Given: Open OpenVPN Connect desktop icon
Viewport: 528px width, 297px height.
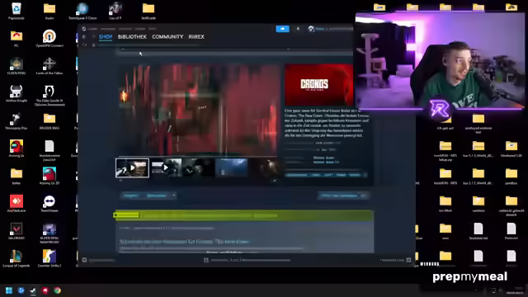Looking at the screenshot, I should pos(49,39).
